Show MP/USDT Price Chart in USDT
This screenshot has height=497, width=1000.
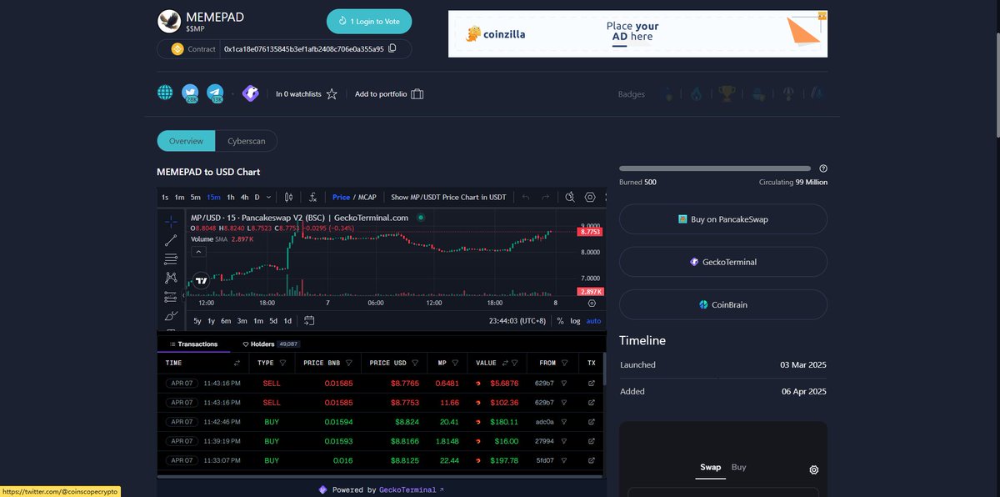click(448, 198)
